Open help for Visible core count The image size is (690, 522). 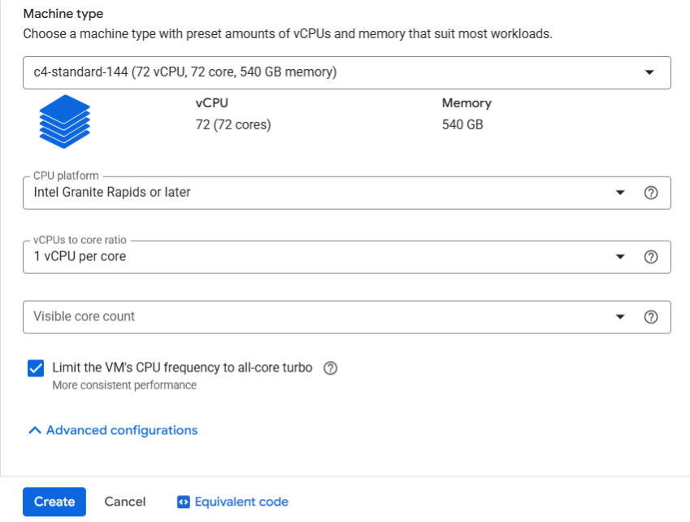651,316
